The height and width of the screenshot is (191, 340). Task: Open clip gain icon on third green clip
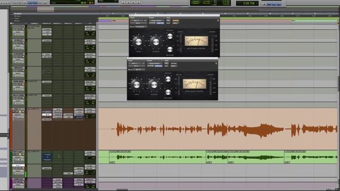click(x=231, y=162)
